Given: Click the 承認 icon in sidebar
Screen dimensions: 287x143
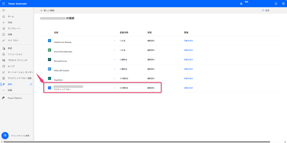Looking at the screenshot, I should tap(3, 48).
